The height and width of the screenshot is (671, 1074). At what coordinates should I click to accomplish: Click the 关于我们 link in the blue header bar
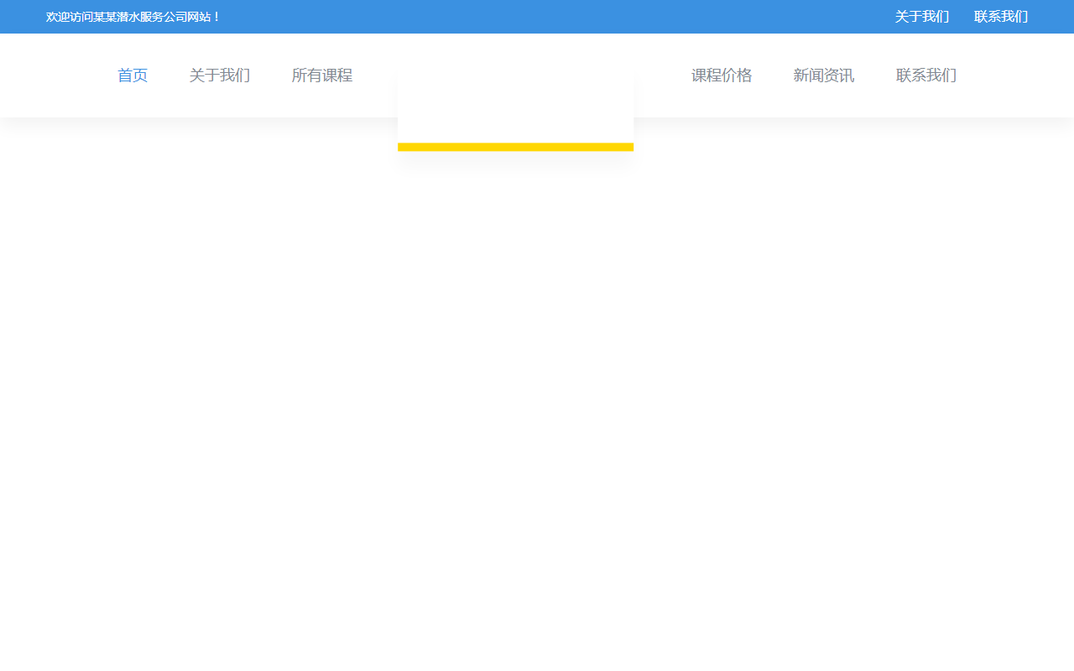click(x=922, y=17)
